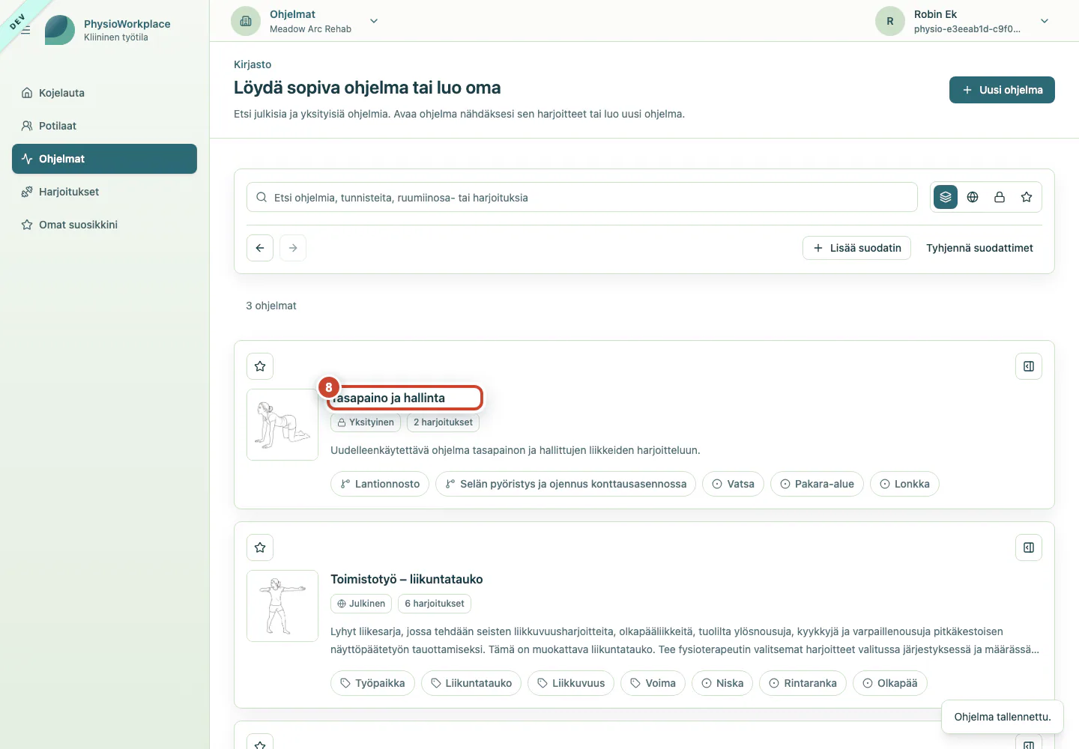The height and width of the screenshot is (749, 1079).
Task: Click the Liikkuvuus tag chip
Action: (x=571, y=683)
